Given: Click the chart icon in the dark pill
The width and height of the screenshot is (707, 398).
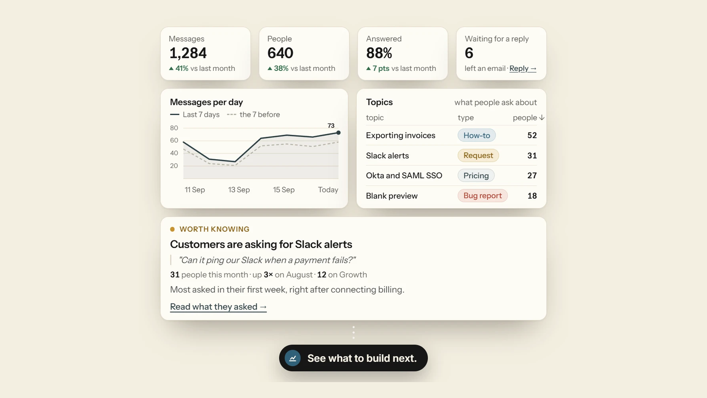Looking at the screenshot, I should pyautogui.click(x=293, y=358).
